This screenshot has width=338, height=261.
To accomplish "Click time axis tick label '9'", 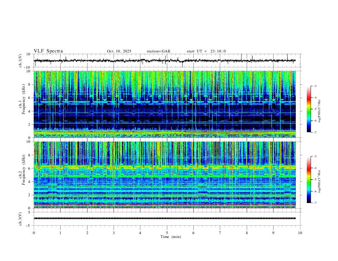I will click(x=273, y=233).
